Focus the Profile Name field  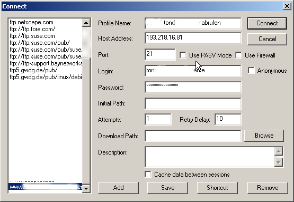193,23
